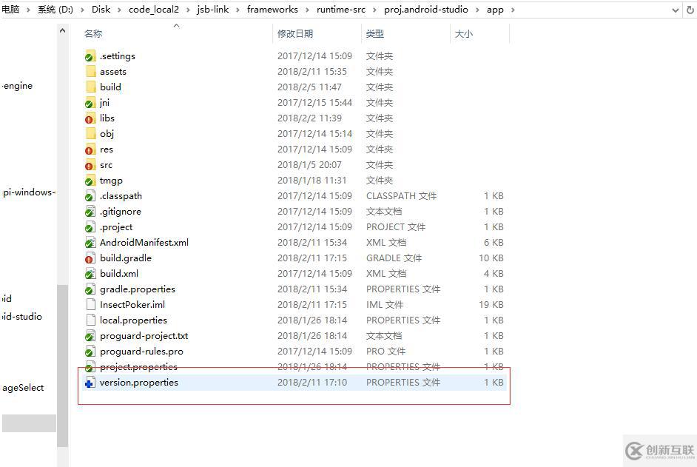Select the 'proguard-rules.pro' file name
This screenshot has height=467, width=697.
coord(141,352)
